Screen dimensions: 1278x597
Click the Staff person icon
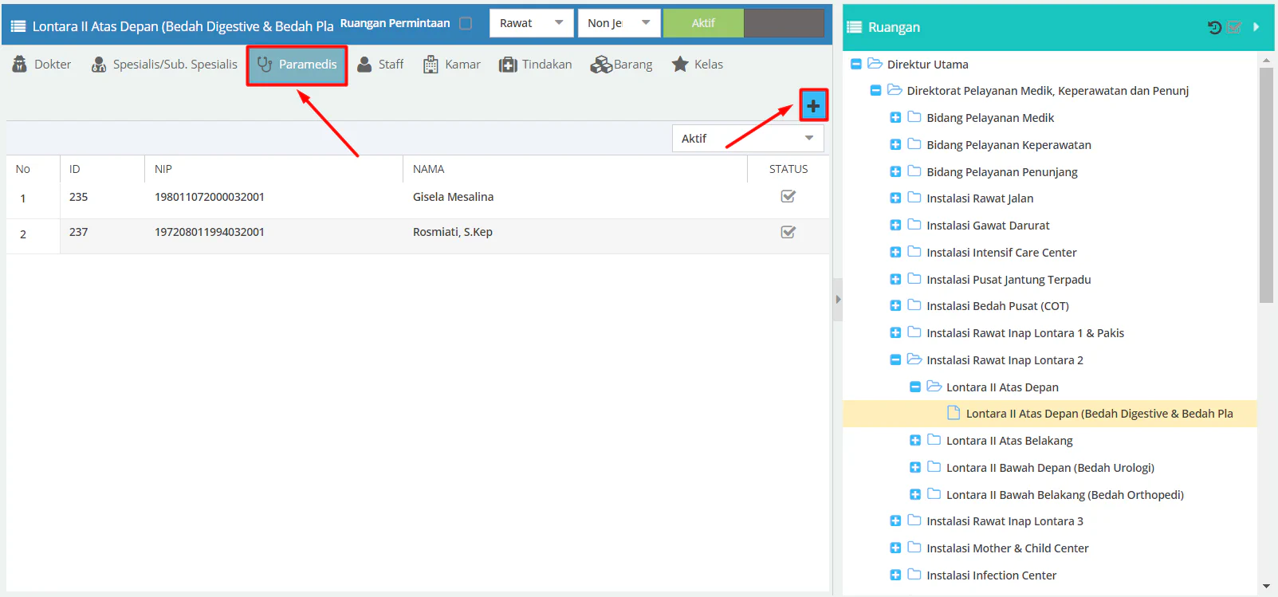click(x=364, y=65)
